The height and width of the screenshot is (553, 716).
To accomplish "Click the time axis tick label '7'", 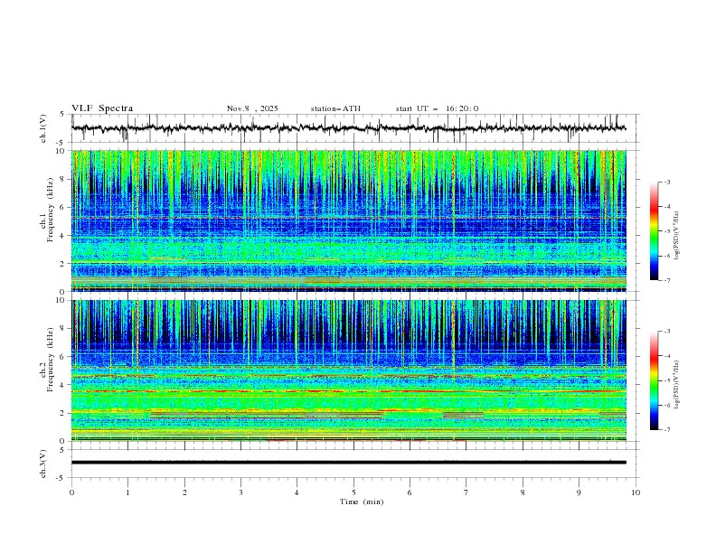I will 466,492.
